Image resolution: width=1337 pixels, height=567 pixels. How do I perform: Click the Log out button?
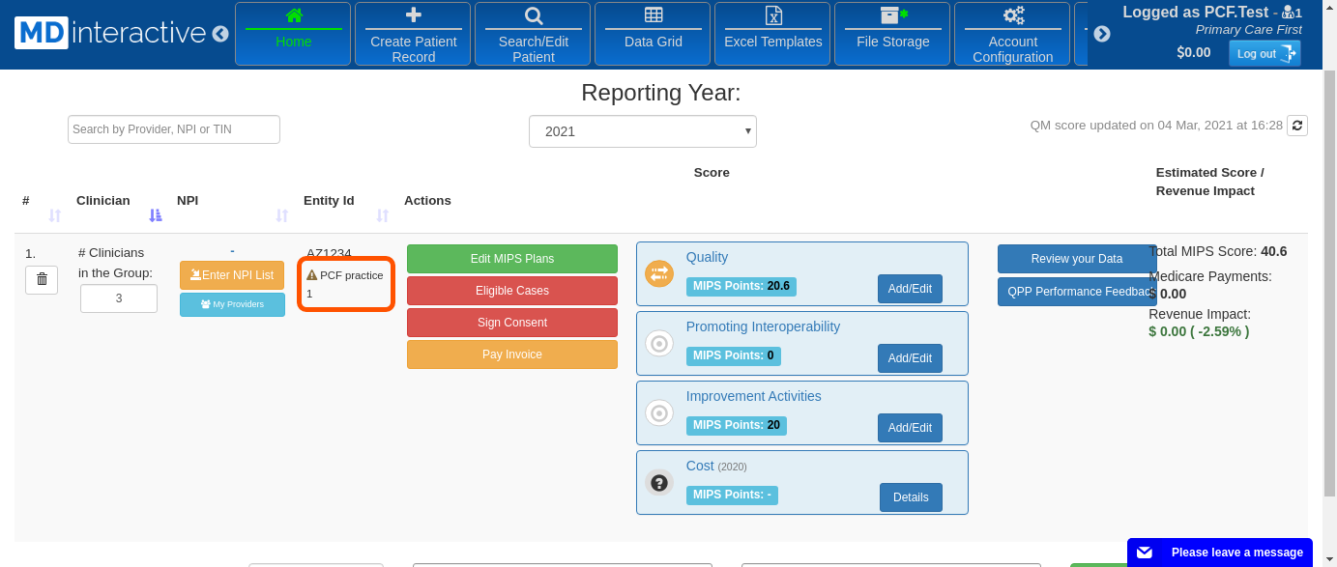(1264, 53)
